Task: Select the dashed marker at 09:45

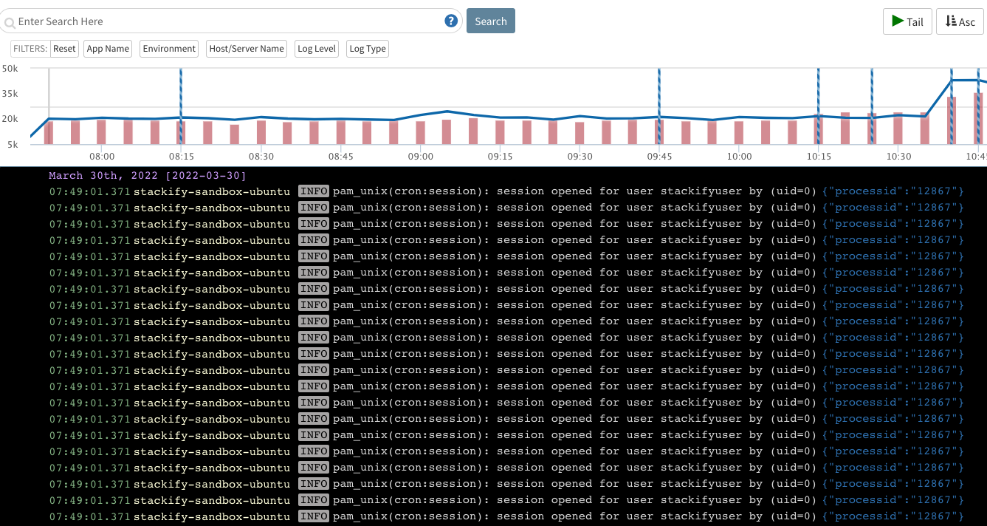Action: pyautogui.click(x=659, y=106)
